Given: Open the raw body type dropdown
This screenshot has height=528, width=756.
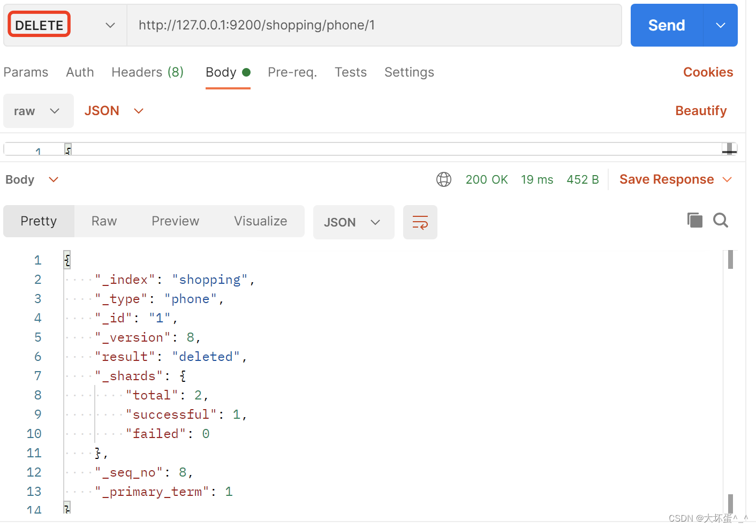Looking at the screenshot, I should pyautogui.click(x=39, y=111).
